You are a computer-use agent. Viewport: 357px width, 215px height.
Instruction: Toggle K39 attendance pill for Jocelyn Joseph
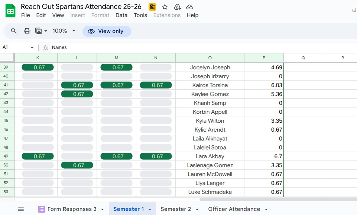point(38,67)
